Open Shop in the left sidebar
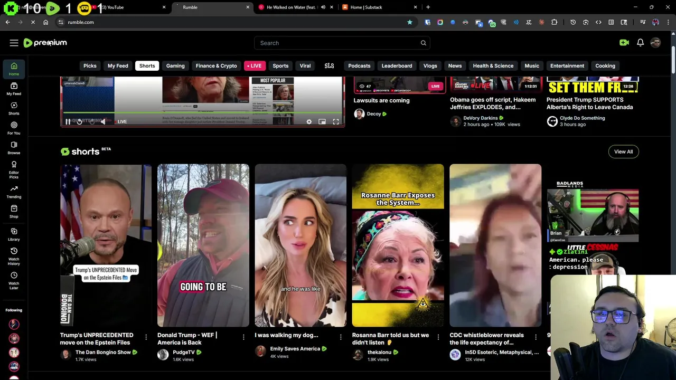This screenshot has width=676, height=380. coord(14,211)
